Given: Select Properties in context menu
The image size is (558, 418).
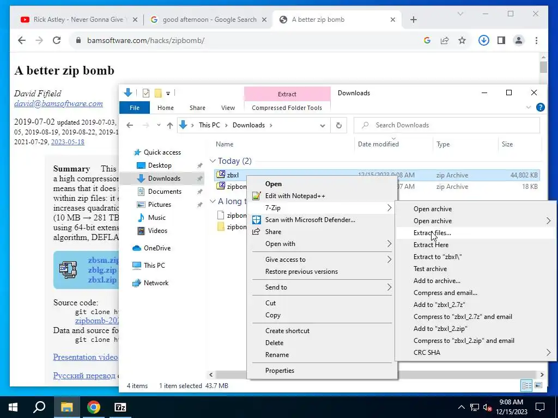Looking at the screenshot, I should coord(322,371).
